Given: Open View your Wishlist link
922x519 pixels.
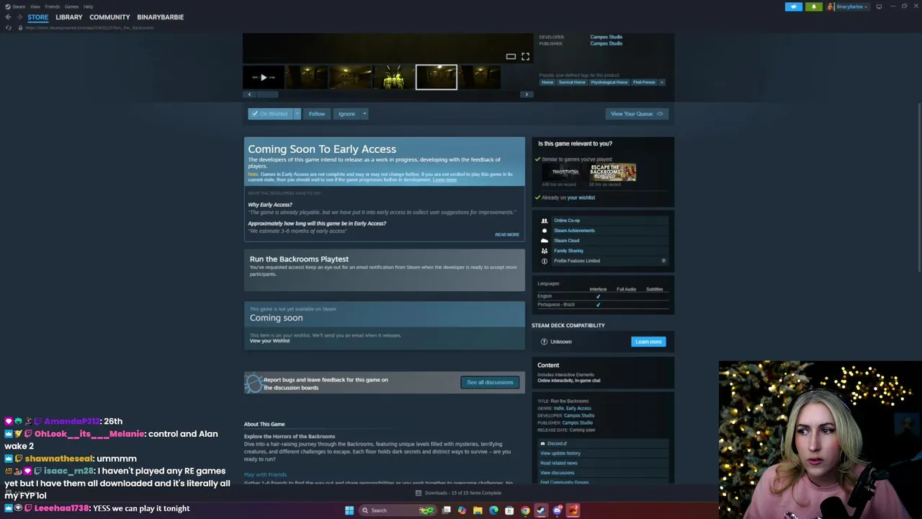Looking at the screenshot, I should 269,341.
